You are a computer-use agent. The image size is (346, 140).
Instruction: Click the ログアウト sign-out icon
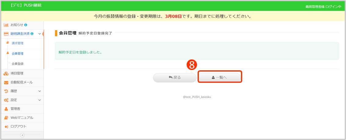(6, 127)
